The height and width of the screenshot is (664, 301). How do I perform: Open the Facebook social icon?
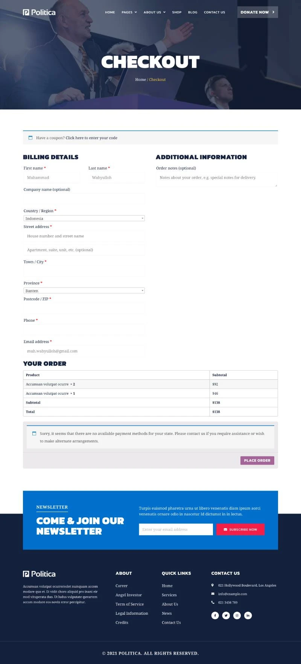pyautogui.click(x=215, y=615)
